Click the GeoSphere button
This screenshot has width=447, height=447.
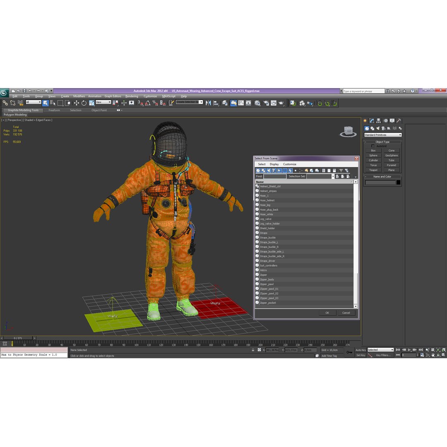(x=392, y=155)
